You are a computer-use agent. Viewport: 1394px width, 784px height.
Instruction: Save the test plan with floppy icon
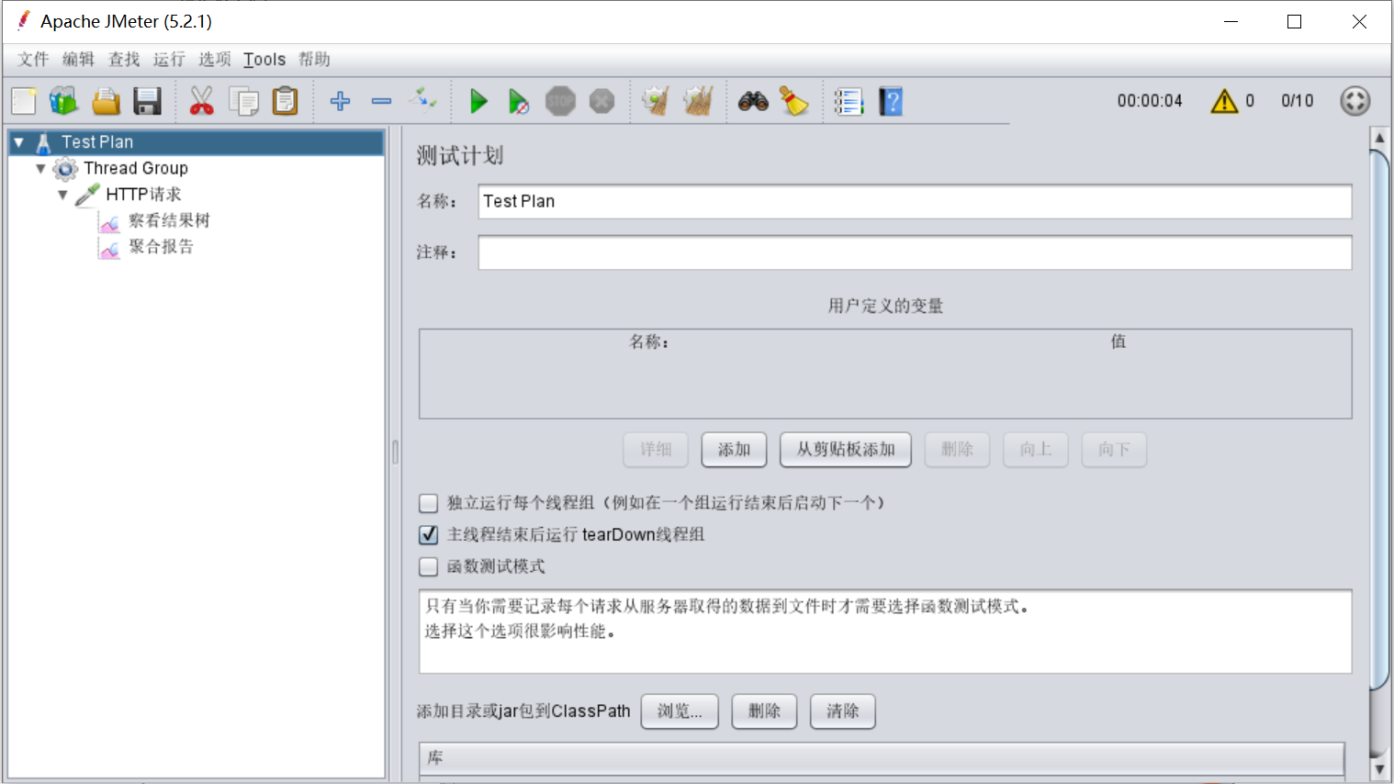pyautogui.click(x=147, y=101)
